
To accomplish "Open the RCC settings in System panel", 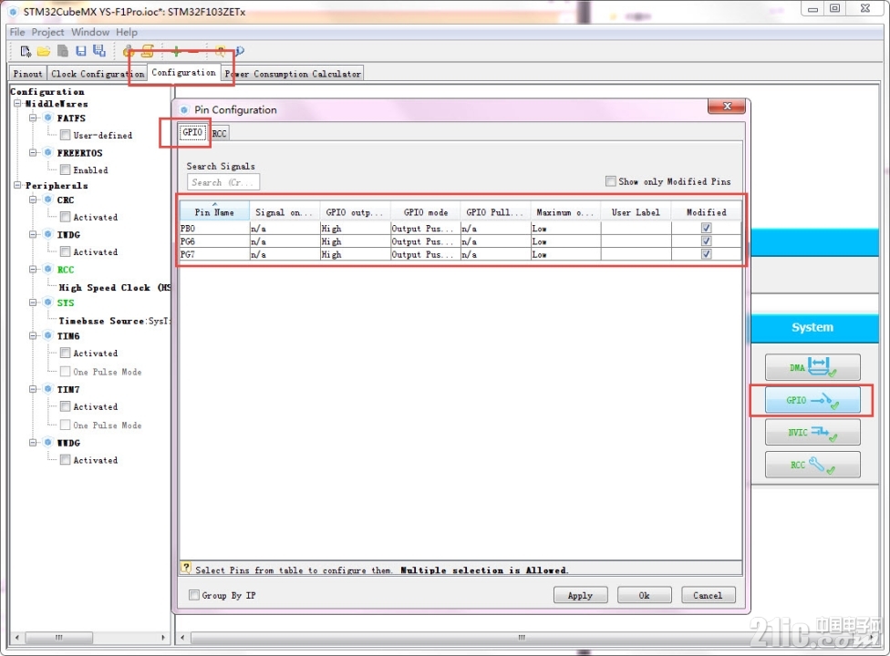I will click(812, 465).
